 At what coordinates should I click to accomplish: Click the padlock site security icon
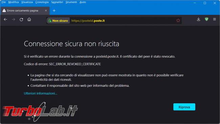pyautogui.click(x=50, y=21)
